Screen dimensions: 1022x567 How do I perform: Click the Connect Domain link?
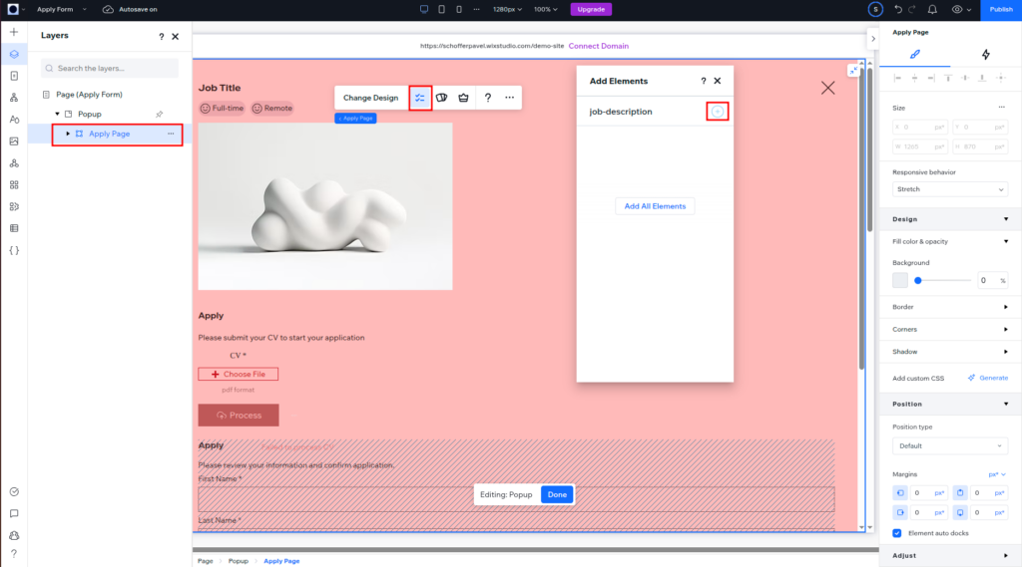pos(599,46)
